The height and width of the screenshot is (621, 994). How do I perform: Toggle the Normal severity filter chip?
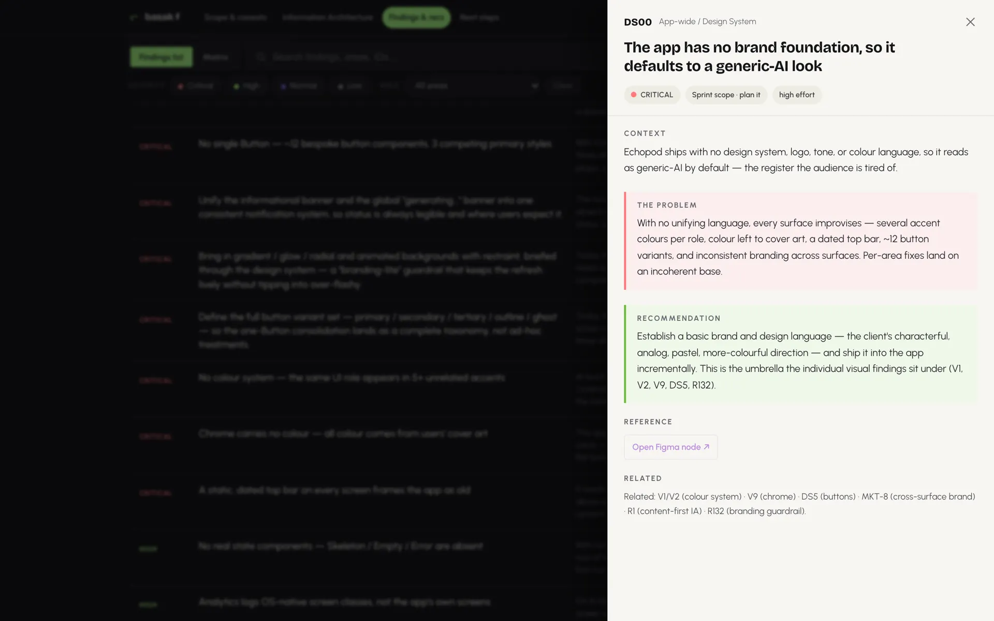click(x=299, y=86)
